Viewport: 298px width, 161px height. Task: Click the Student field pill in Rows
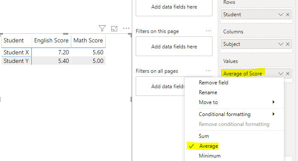(x=256, y=15)
